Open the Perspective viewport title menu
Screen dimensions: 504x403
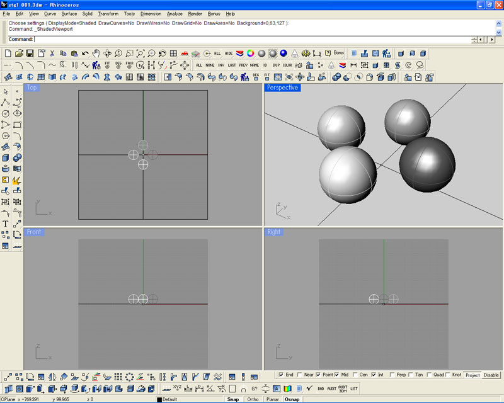point(282,88)
